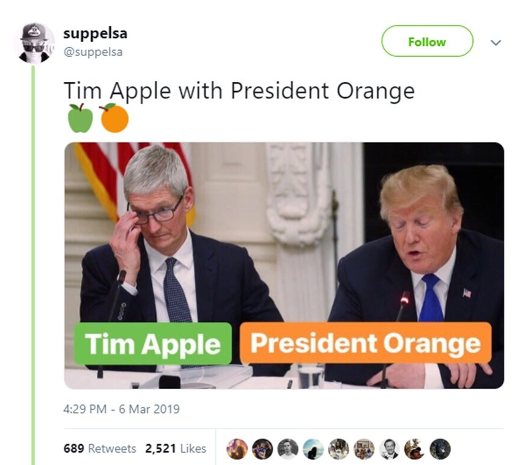Open the last dark liker avatar
520x465 pixels.
(440, 449)
